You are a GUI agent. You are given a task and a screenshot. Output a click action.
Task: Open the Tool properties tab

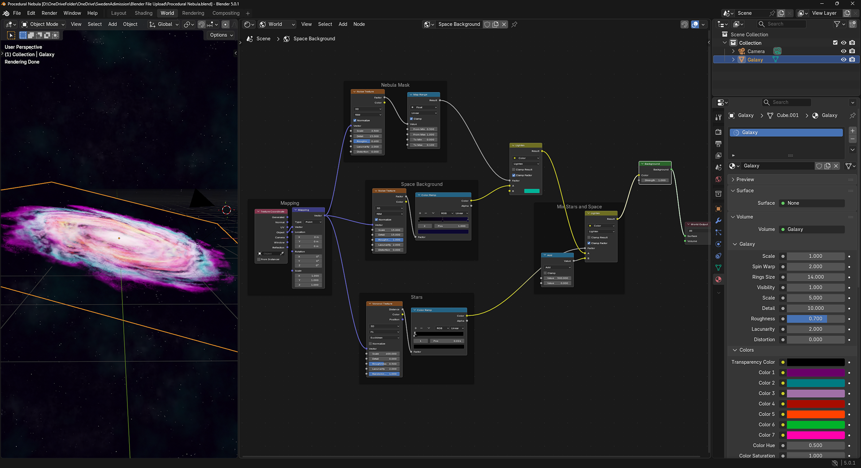point(718,117)
